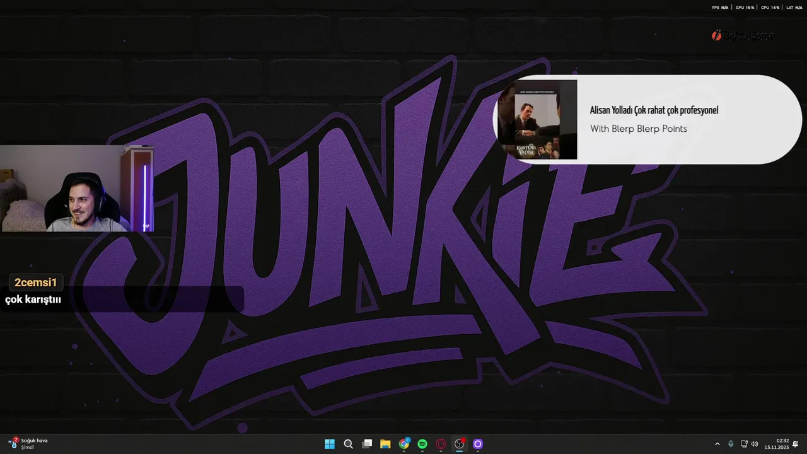Click 'Alisan Yolladı Çok rahat çok profesyonel' text

pyautogui.click(x=654, y=110)
